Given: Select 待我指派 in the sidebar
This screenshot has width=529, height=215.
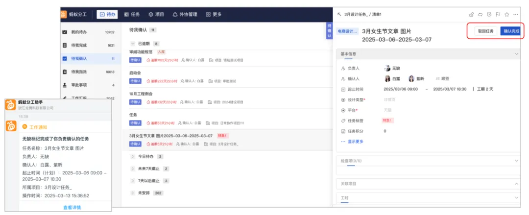Looking at the screenshot, I should coord(91,72).
